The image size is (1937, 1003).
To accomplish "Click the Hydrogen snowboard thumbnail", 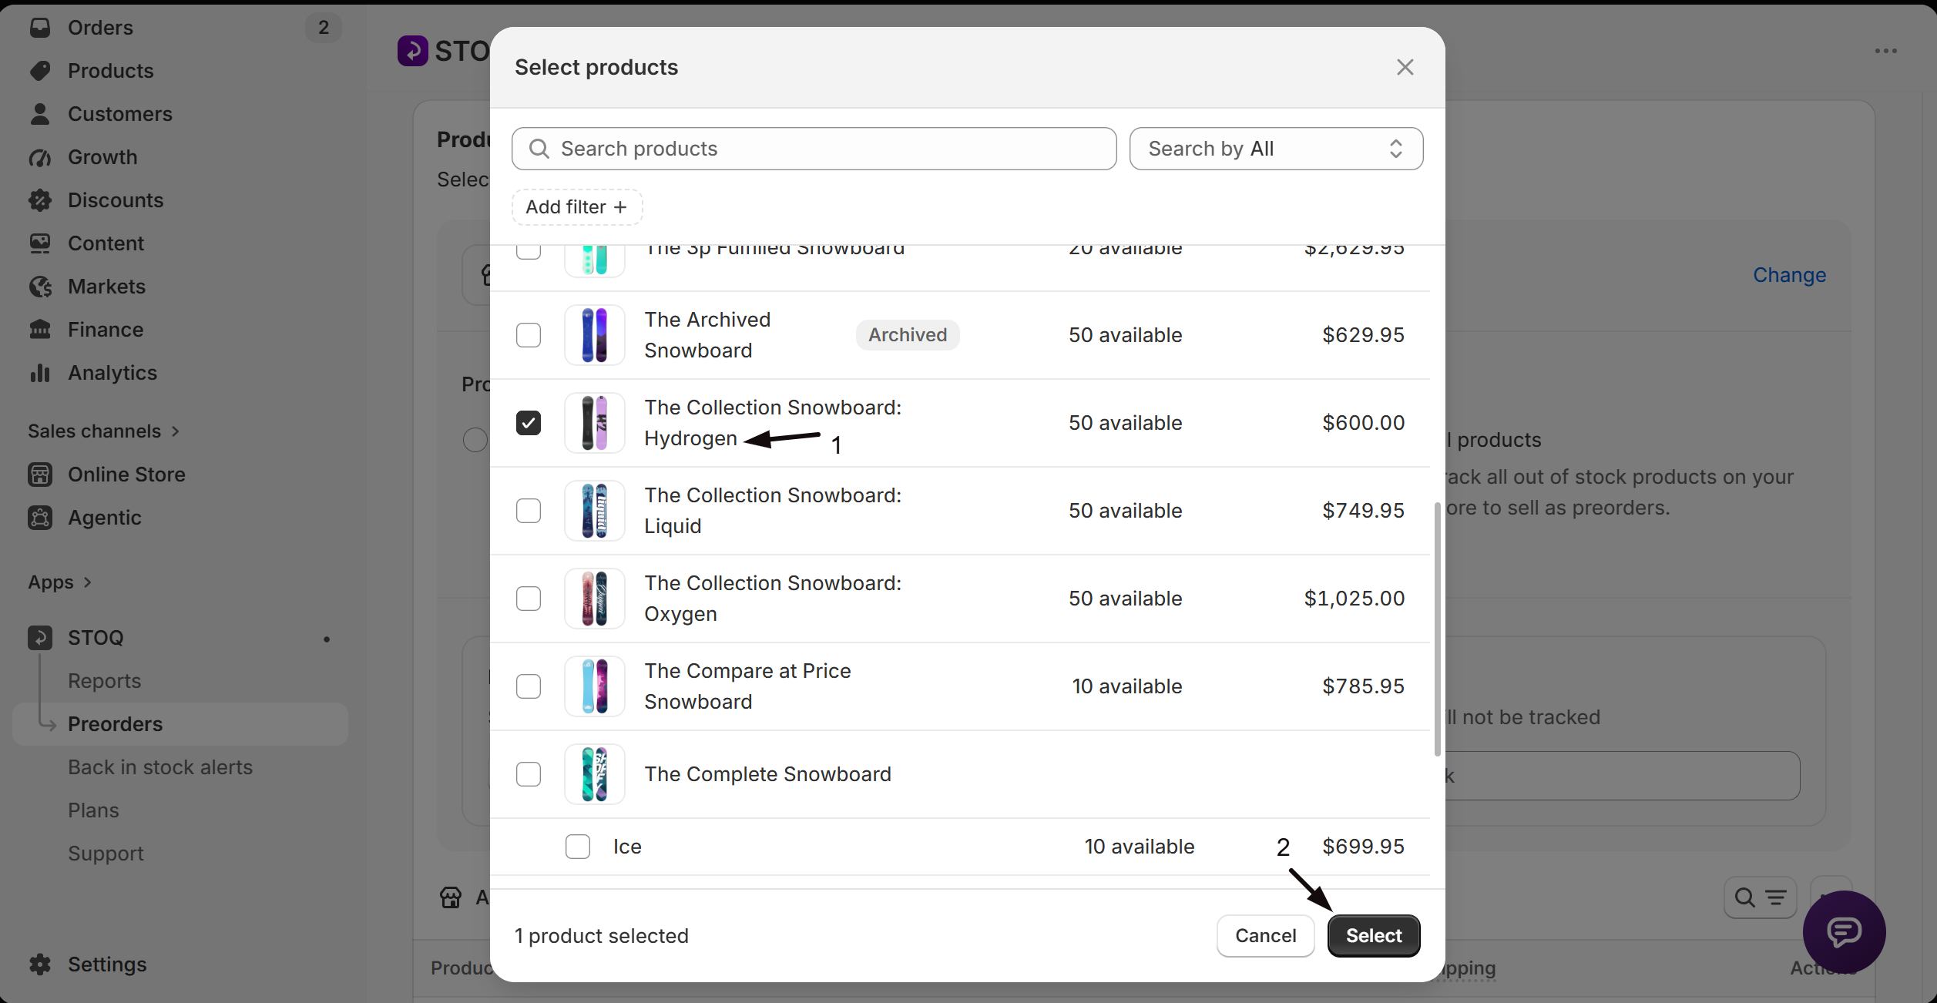I will click(594, 423).
